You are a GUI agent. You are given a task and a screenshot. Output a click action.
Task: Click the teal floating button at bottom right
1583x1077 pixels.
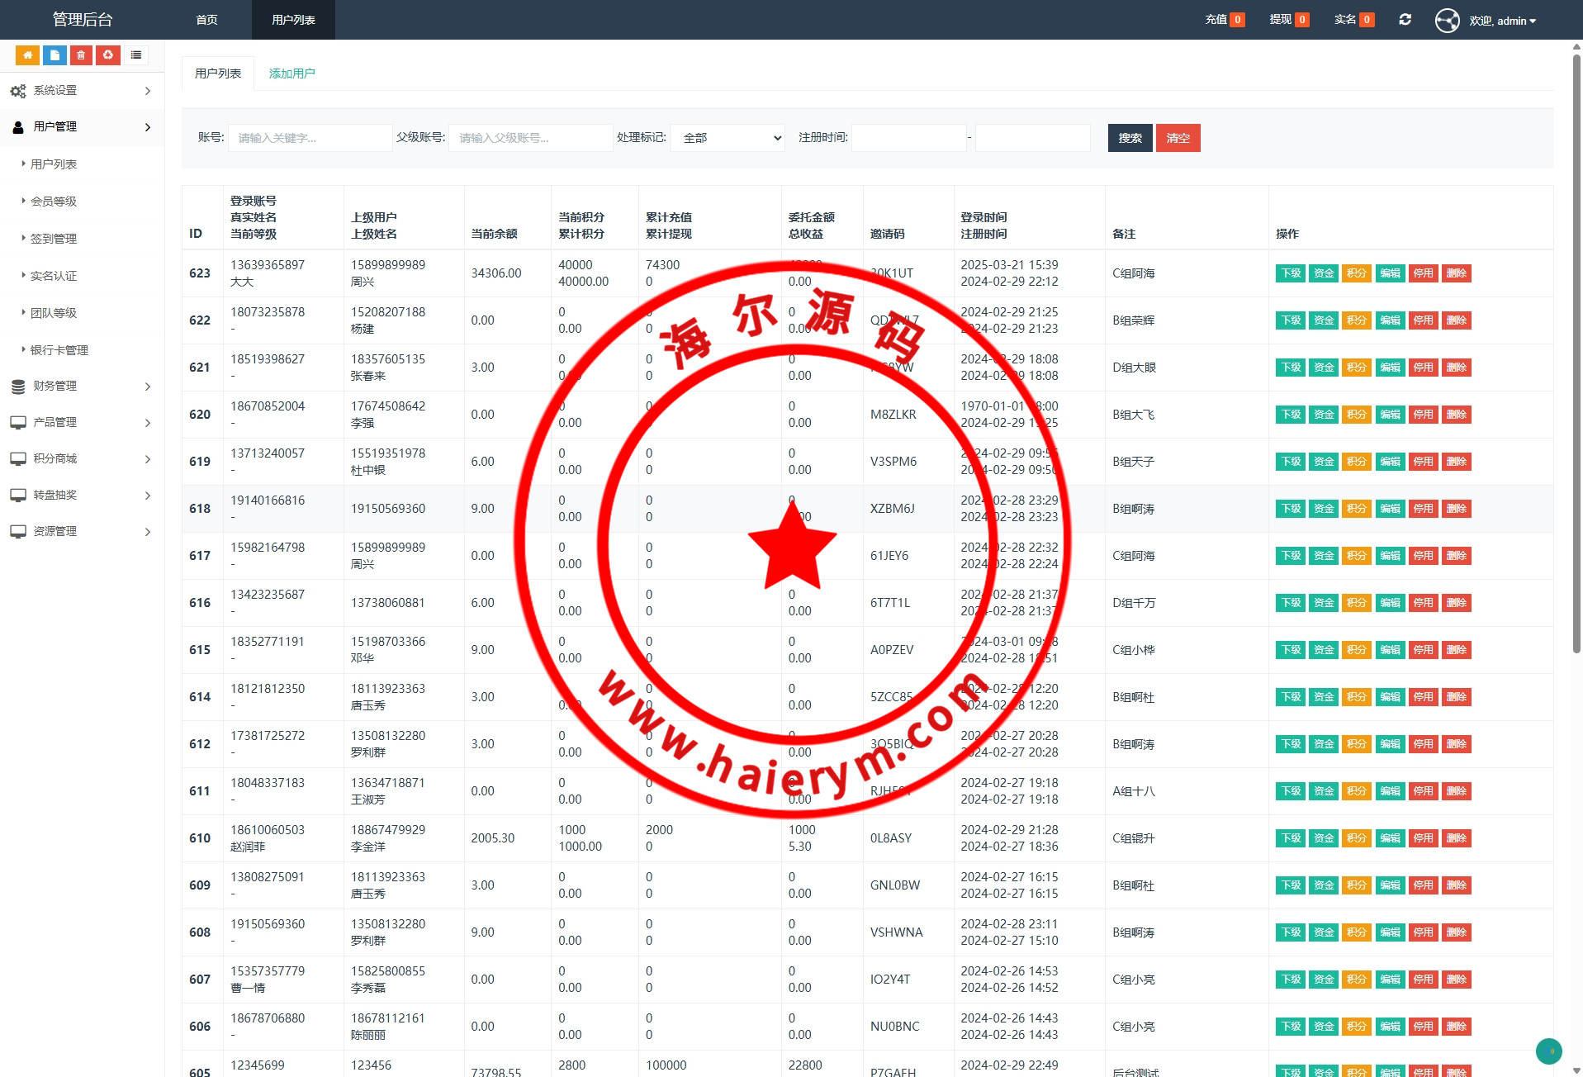(x=1548, y=1051)
